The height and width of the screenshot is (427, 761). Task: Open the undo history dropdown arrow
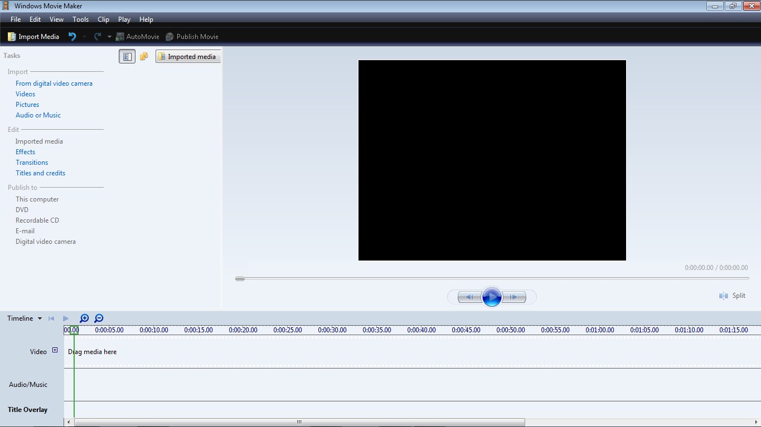[x=84, y=37]
